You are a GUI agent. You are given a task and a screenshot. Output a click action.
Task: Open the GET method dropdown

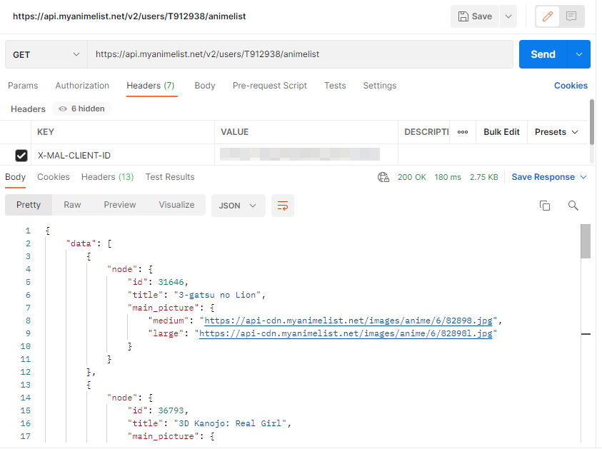(x=46, y=54)
